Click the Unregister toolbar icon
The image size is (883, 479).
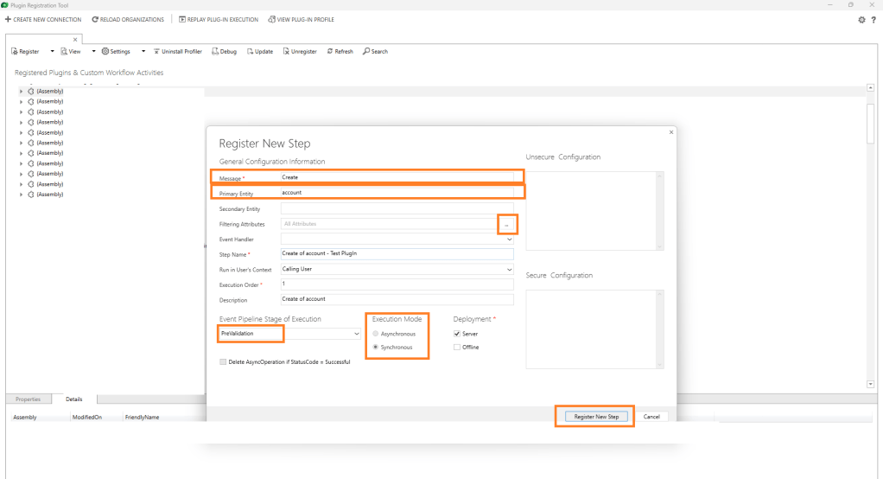point(286,51)
